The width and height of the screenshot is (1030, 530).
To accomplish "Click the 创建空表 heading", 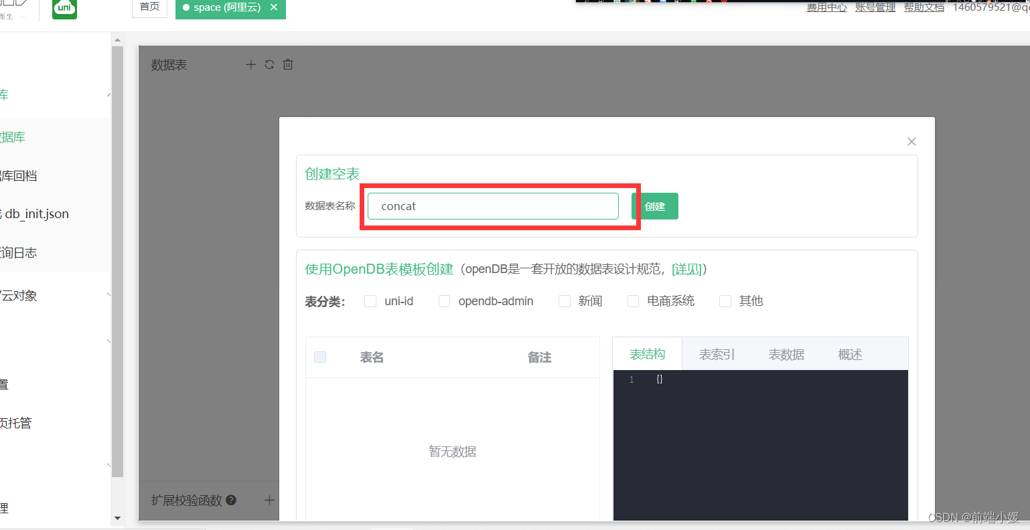I will tap(332, 174).
